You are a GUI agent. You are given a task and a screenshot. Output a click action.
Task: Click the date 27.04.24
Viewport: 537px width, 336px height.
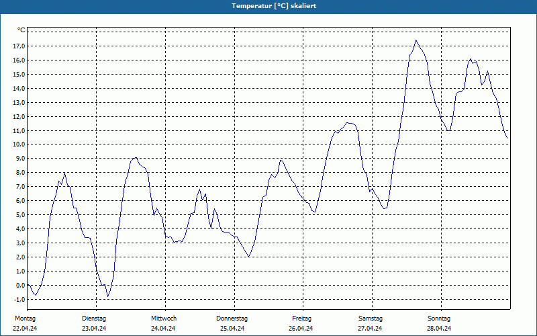[370, 329]
